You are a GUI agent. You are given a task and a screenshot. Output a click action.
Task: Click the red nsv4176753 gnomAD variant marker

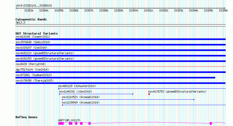pyautogui.click(x=149, y=94)
